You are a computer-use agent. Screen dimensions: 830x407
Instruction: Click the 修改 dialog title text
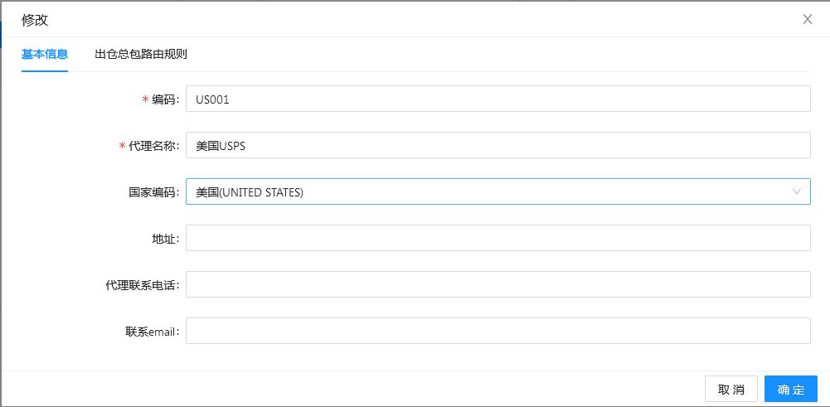click(x=35, y=20)
